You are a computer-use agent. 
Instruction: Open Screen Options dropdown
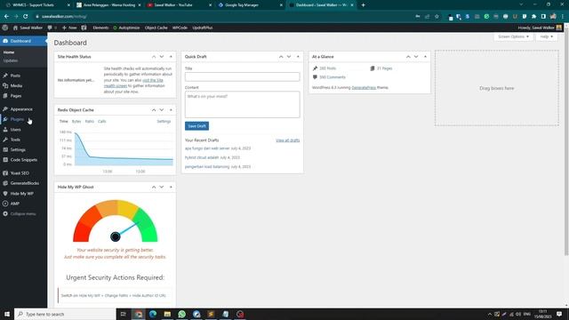click(x=513, y=36)
